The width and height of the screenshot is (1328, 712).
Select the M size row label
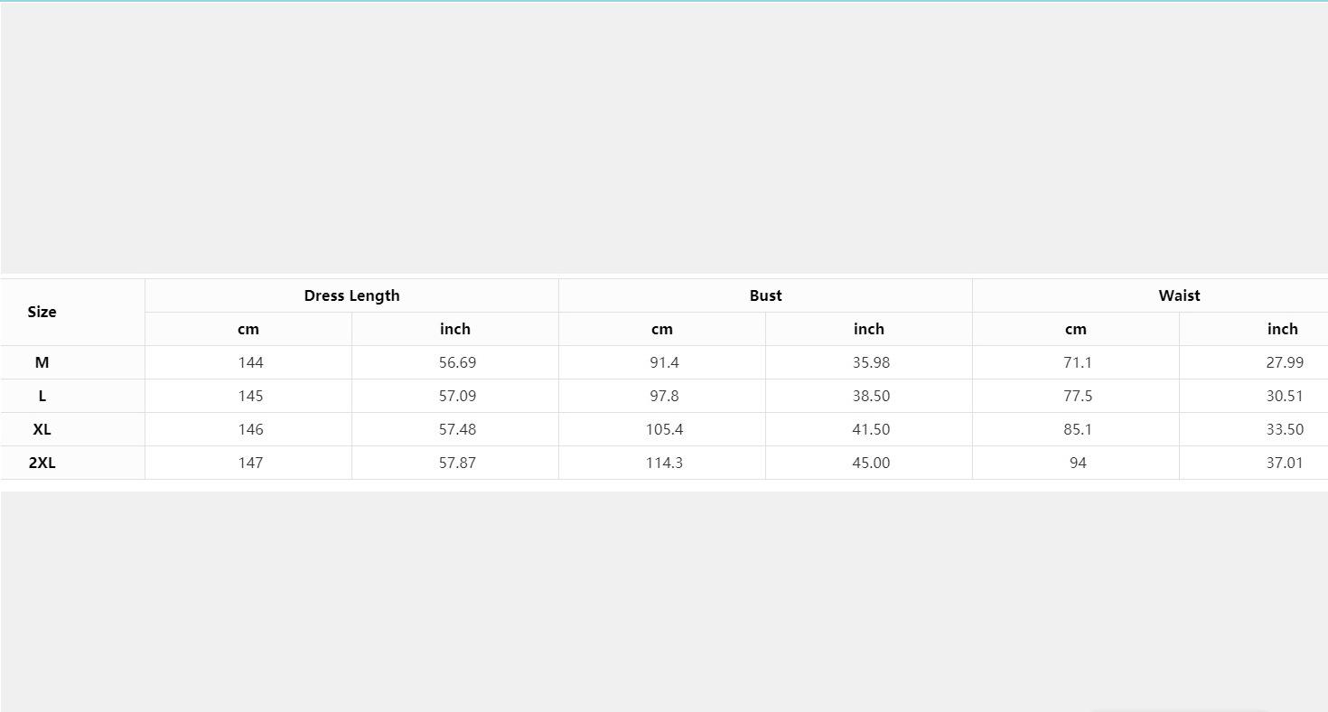tap(42, 362)
